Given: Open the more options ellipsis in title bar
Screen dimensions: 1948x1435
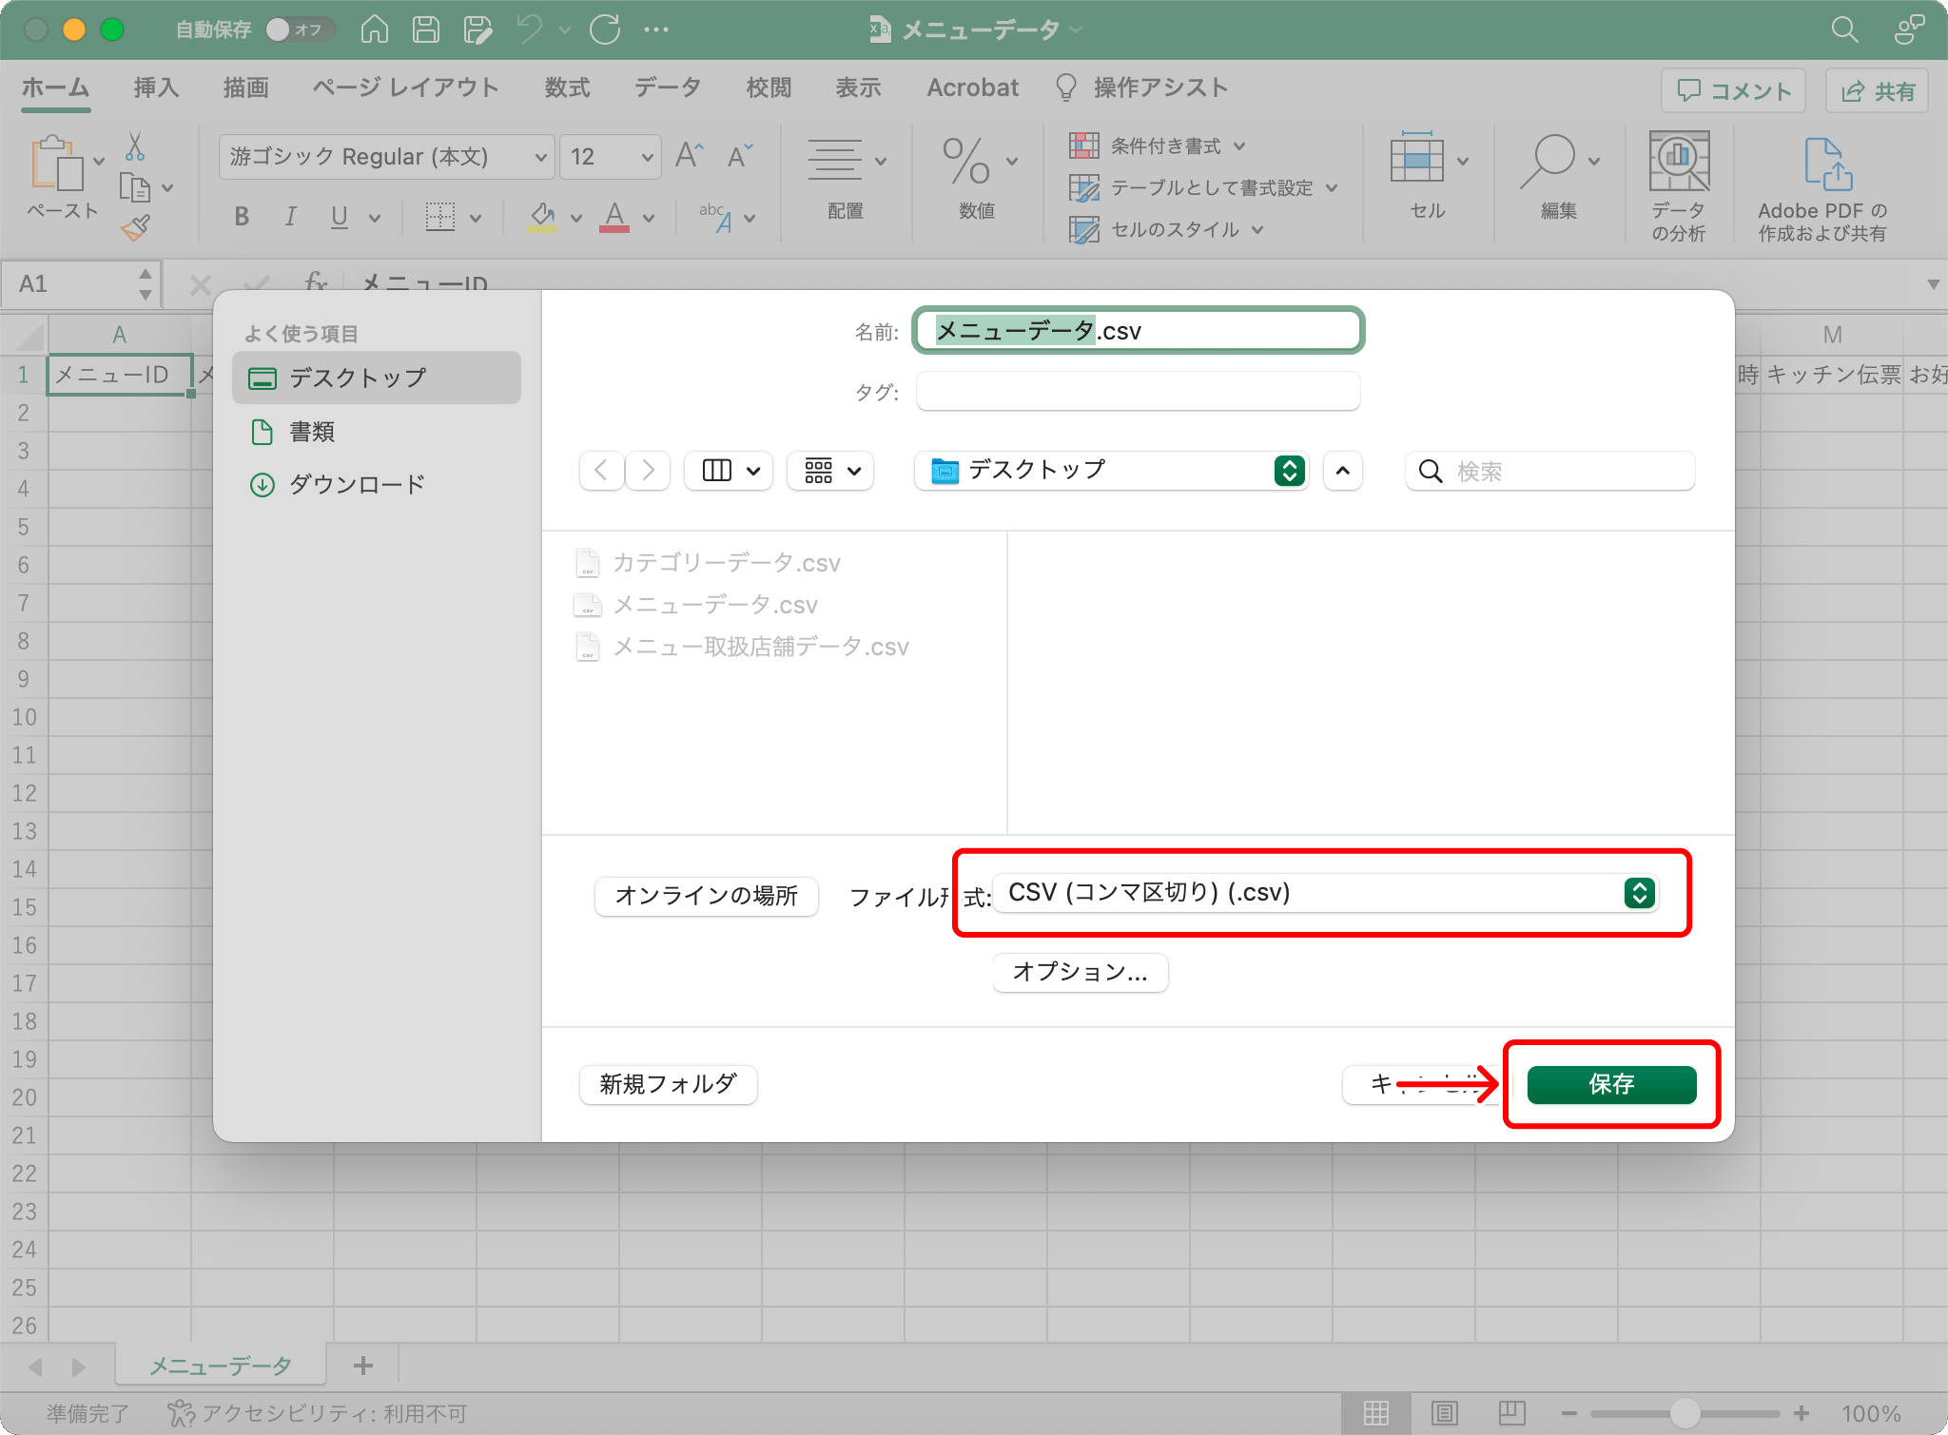Looking at the screenshot, I should click(656, 29).
